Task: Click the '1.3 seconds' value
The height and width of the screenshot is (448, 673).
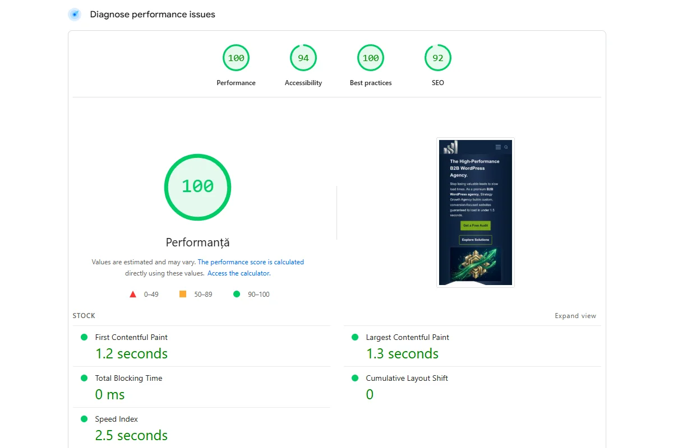Action: [402, 354]
